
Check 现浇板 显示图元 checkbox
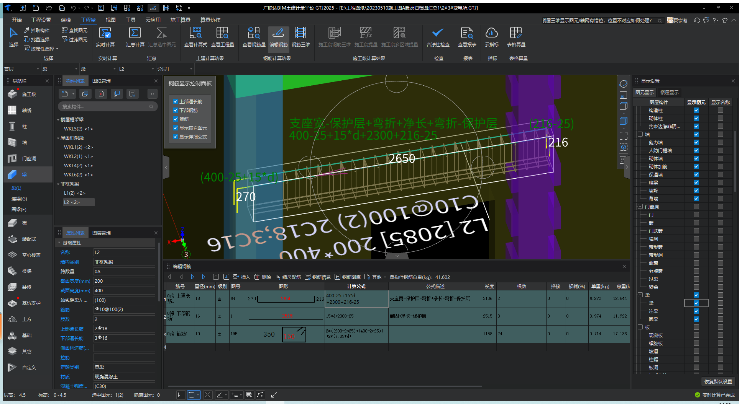pos(696,335)
